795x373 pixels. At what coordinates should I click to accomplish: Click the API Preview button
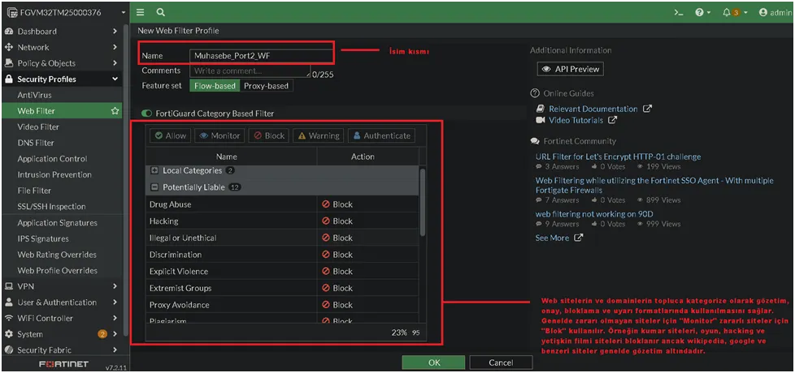[x=571, y=69]
